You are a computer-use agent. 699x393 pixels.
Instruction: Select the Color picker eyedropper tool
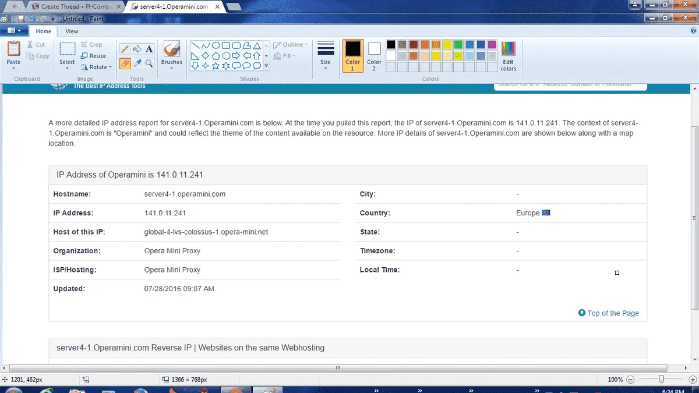point(137,63)
